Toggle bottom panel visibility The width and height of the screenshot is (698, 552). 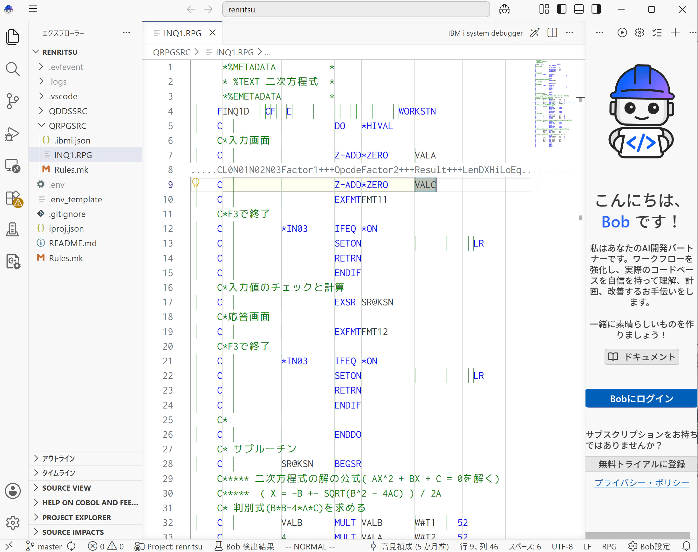point(579,9)
